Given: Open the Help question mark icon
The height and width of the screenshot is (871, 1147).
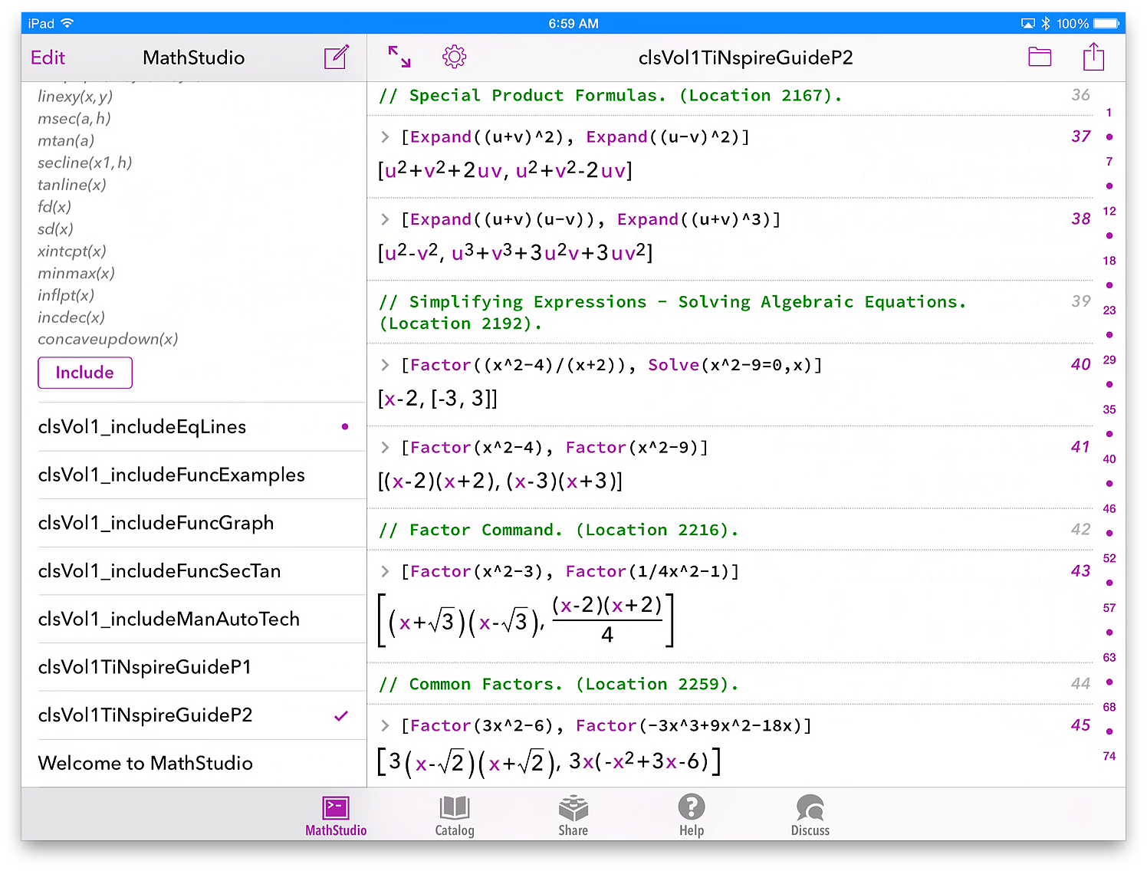Looking at the screenshot, I should [x=691, y=816].
